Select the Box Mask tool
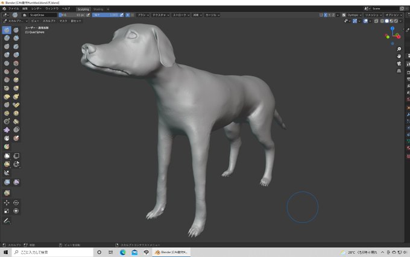The height and width of the screenshot is (257, 410). pos(7,156)
